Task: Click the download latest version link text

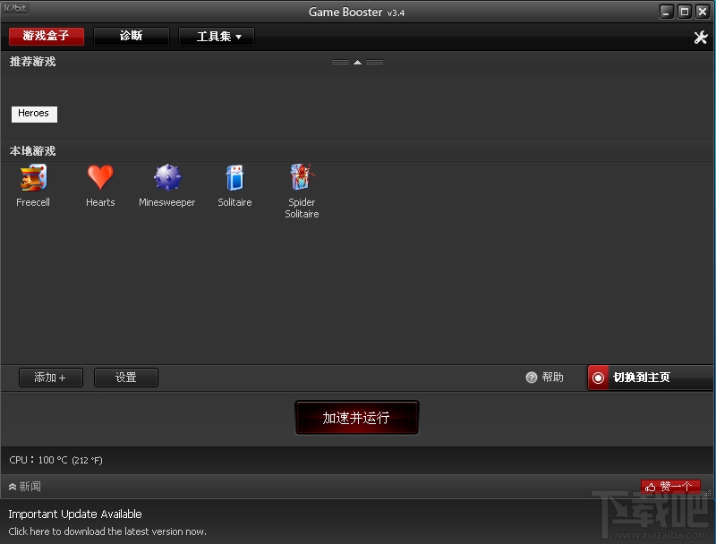Action: pos(107,531)
